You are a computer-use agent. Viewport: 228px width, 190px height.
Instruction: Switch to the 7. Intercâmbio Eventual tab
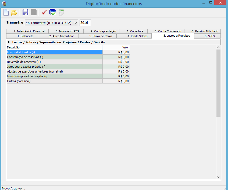pos(27,31)
